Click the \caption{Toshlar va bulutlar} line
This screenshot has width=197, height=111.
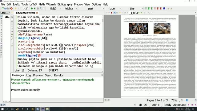[41, 52]
